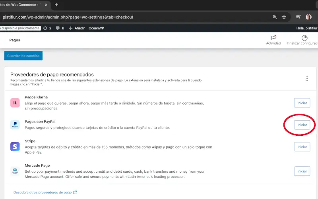This screenshot has height=199, width=318.
Task: Open Descubra otros proveedores de pago link
Action: pos(43,192)
